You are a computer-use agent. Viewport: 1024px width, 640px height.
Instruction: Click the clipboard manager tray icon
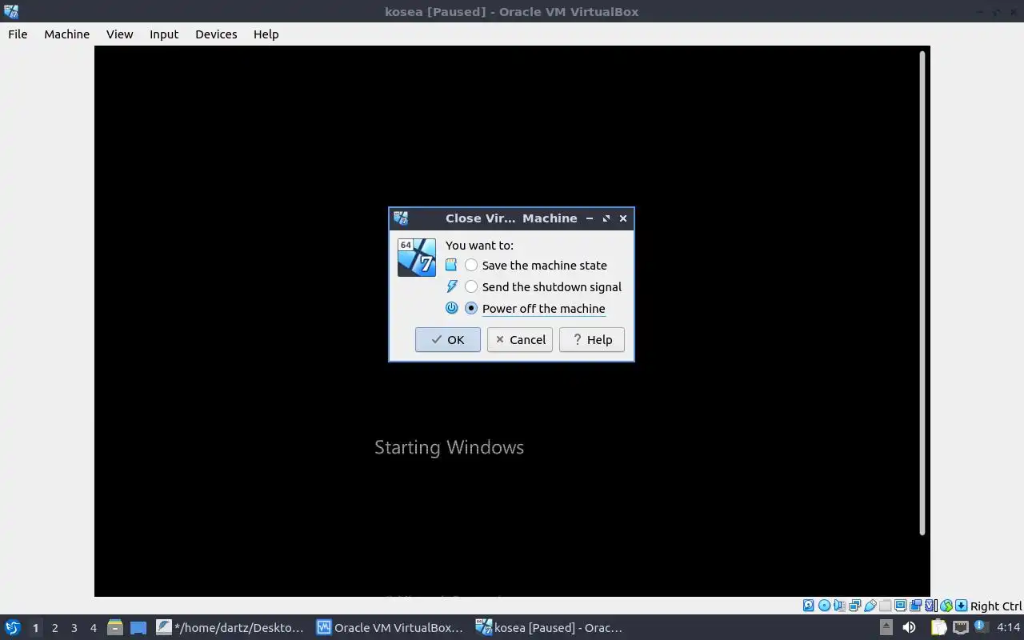[938, 627]
